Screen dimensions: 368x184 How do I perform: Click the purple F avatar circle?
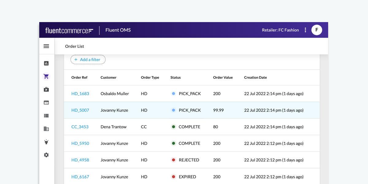[316, 30]
